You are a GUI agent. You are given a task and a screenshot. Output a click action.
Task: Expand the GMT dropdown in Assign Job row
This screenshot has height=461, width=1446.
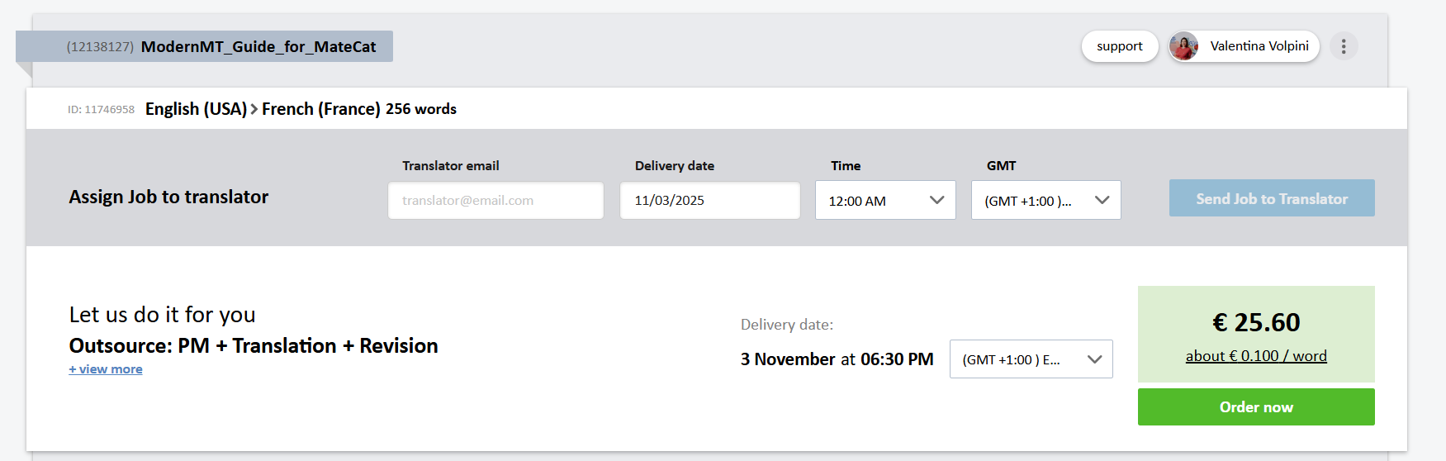1045,201
